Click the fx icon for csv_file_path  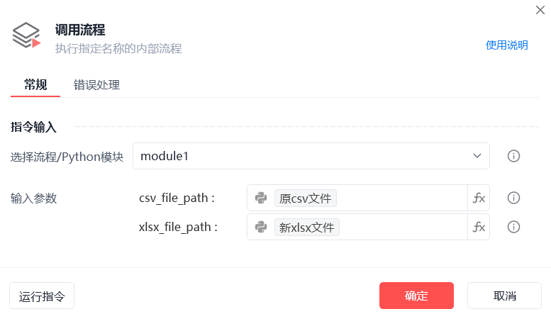pos(479,198)
